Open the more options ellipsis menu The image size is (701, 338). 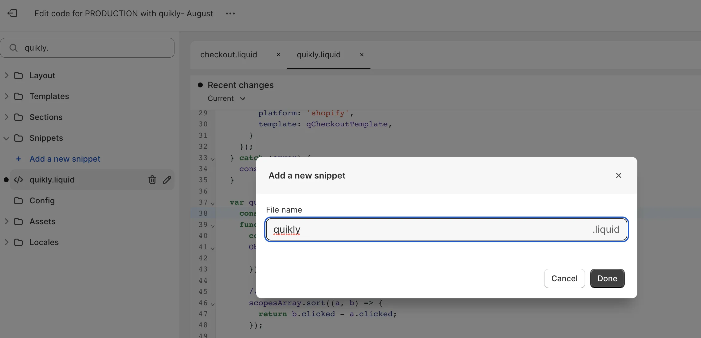click(230, 13)
